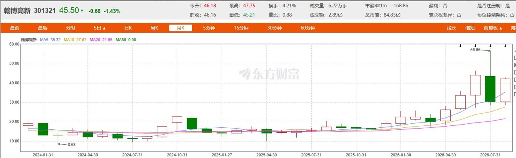Switch to the 盘后 after-hours tab
The height and width of the screenshot is (158, 516).
42,28
